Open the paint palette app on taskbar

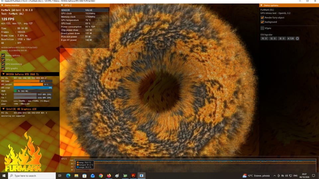pos(117,176)
